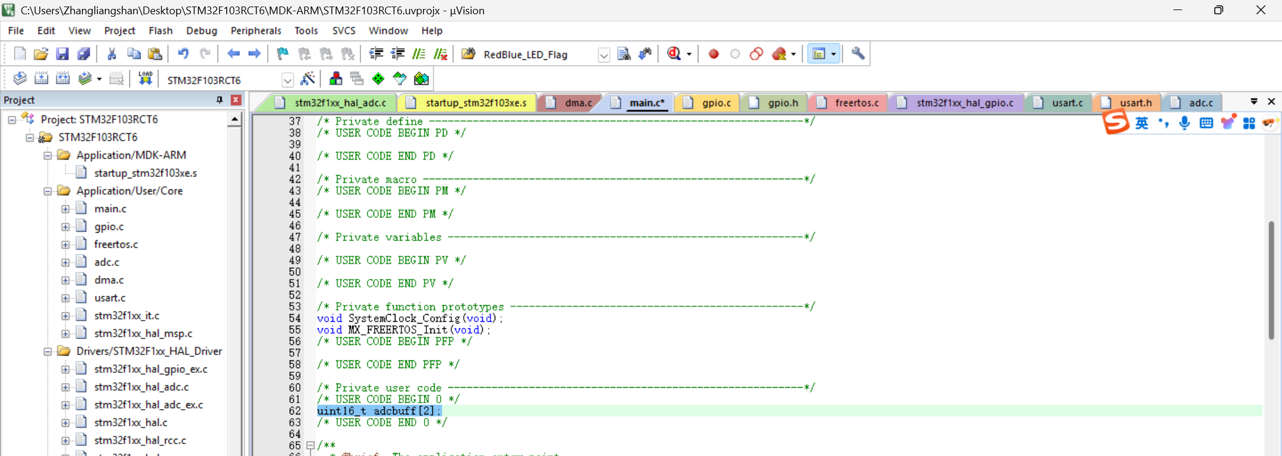Indent selected lines icon
This screenshot has width=1282, height=456.
376,54
